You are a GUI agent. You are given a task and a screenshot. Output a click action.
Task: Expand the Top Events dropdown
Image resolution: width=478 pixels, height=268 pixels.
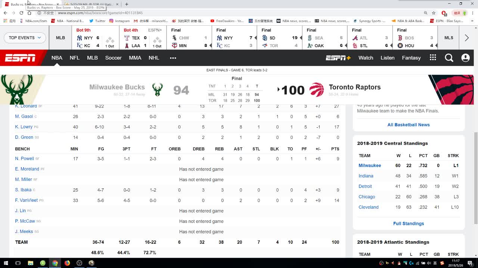(25, 38)
